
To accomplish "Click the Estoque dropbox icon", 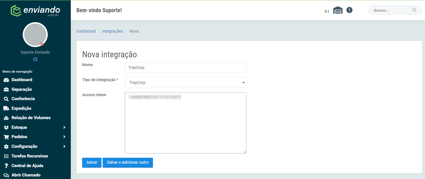I will click(x=6, y=127).
